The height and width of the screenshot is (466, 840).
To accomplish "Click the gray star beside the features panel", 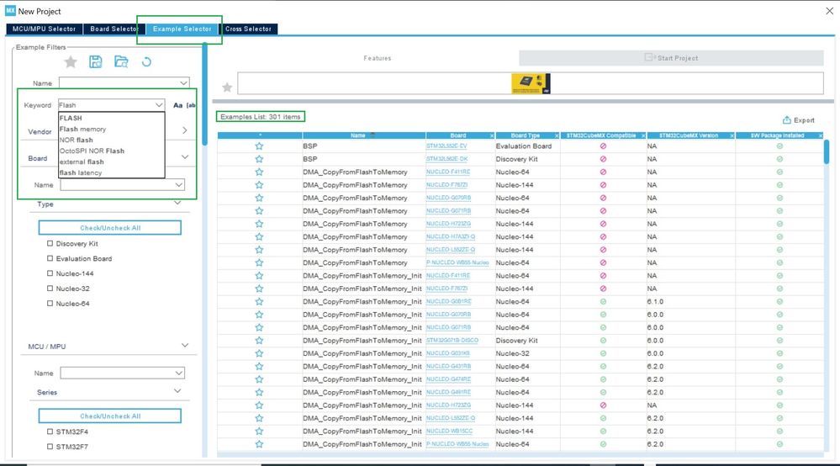I will 227,87.
